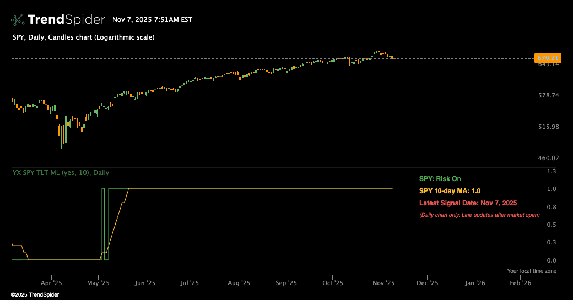The height and width of the screenshot is (300, 573).
Task: Click the TrendSpider brand name text
Action: pos(66,20)
